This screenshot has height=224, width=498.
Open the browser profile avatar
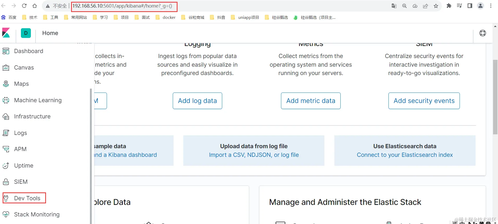(x=480, y=6)
